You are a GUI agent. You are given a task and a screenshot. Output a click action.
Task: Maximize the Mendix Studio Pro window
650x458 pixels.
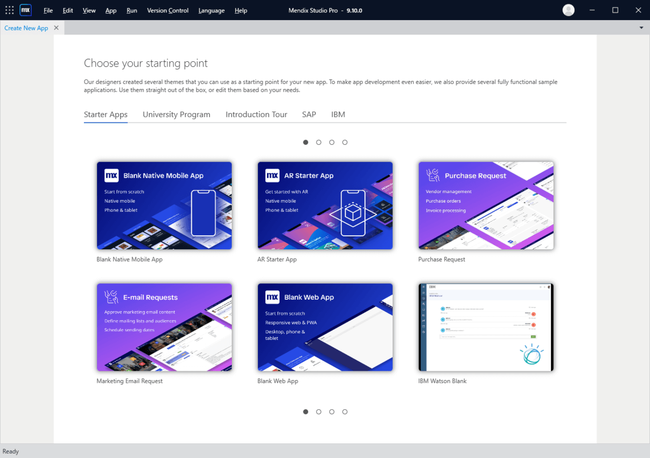pyautogui.click(x=615, y=10)
